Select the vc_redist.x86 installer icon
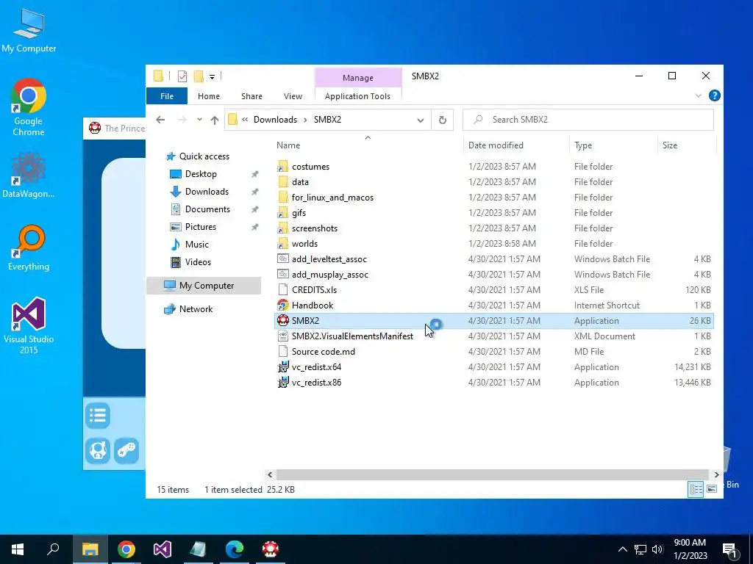The image size is (753, 564). [283, 382]
